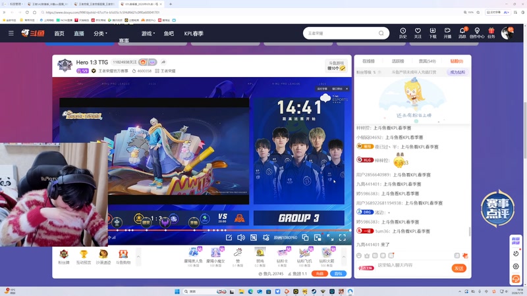Open the danmaku settings gear icon
The height and width of the screenshot is (296, 527).
click(266, 237)
